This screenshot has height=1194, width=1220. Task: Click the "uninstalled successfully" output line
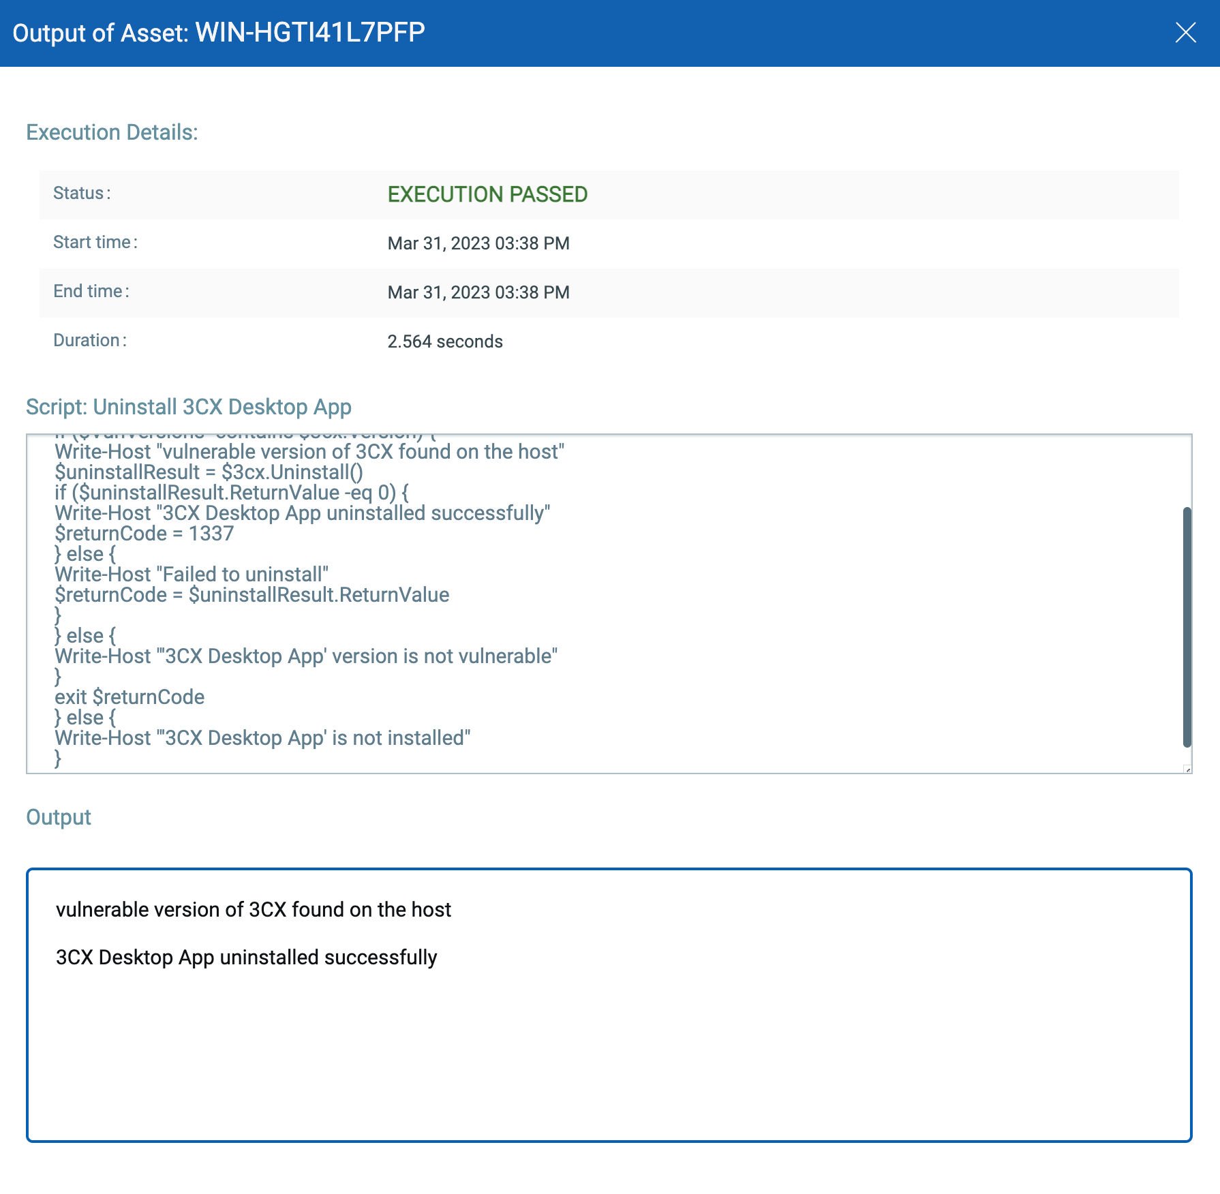click(246, 958)
